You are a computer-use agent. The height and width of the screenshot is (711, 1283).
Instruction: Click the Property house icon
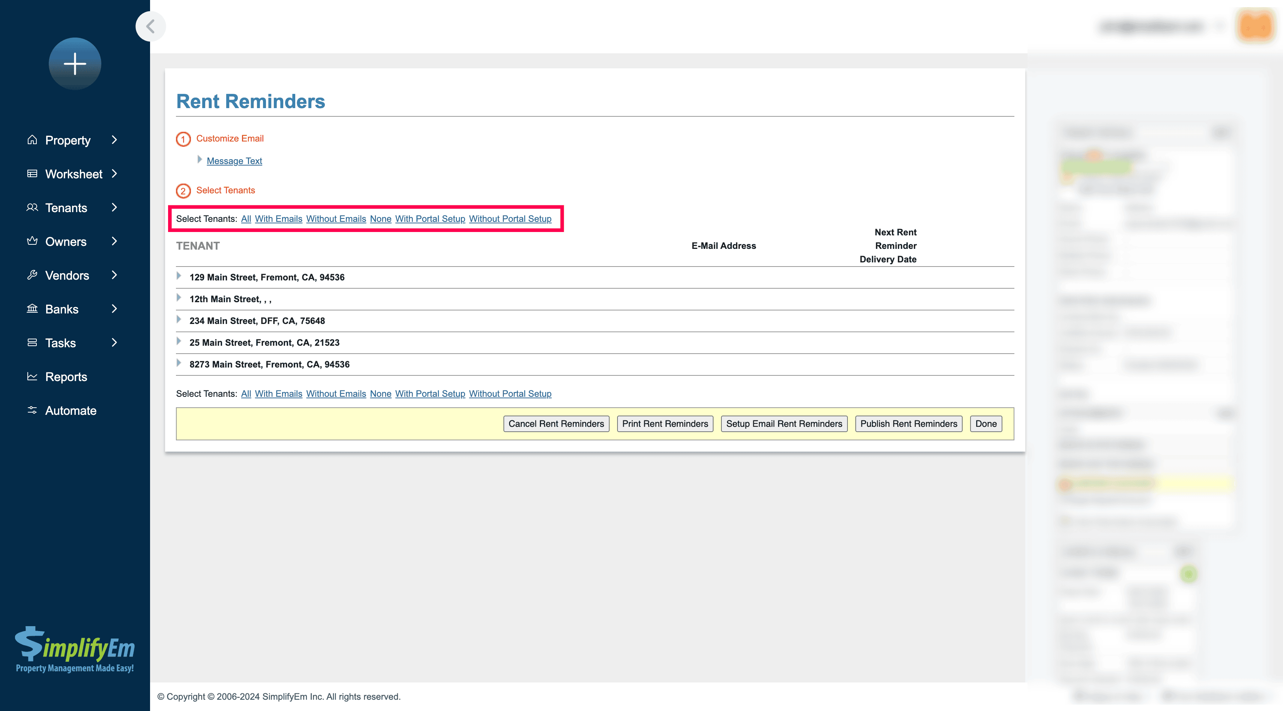coord(32,140)
